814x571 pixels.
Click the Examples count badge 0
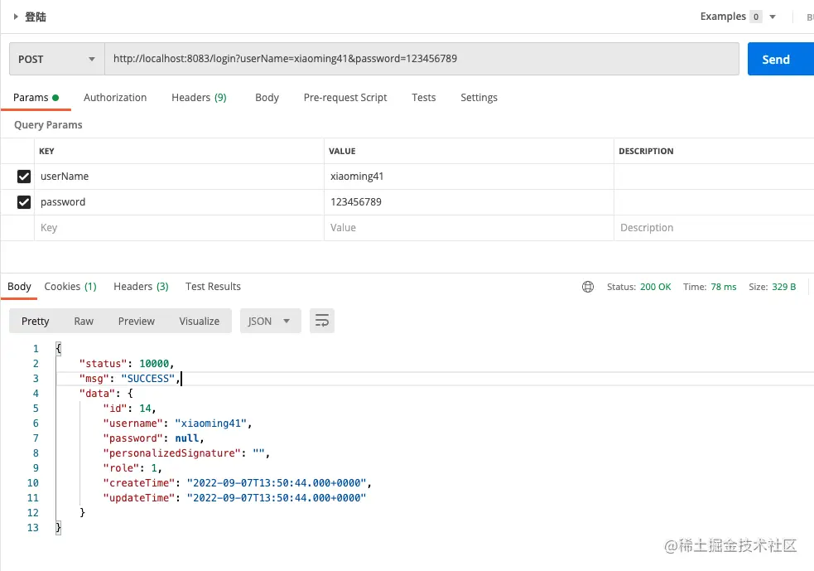coord(756,17)
